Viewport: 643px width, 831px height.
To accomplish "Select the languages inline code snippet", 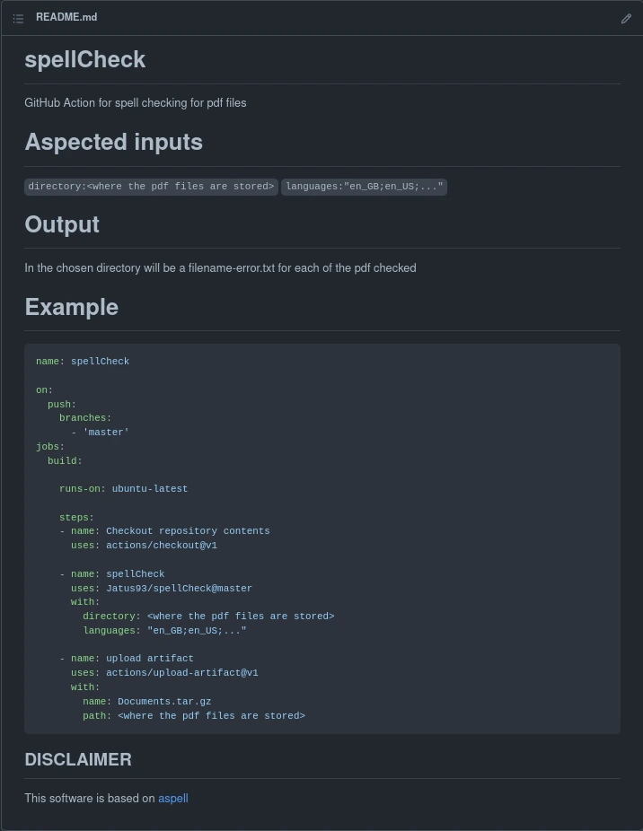I will click(x=364, y=187).
